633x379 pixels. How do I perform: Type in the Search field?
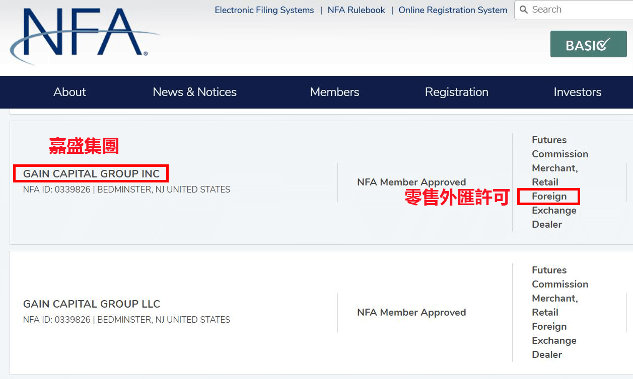(x=579, y=10)
